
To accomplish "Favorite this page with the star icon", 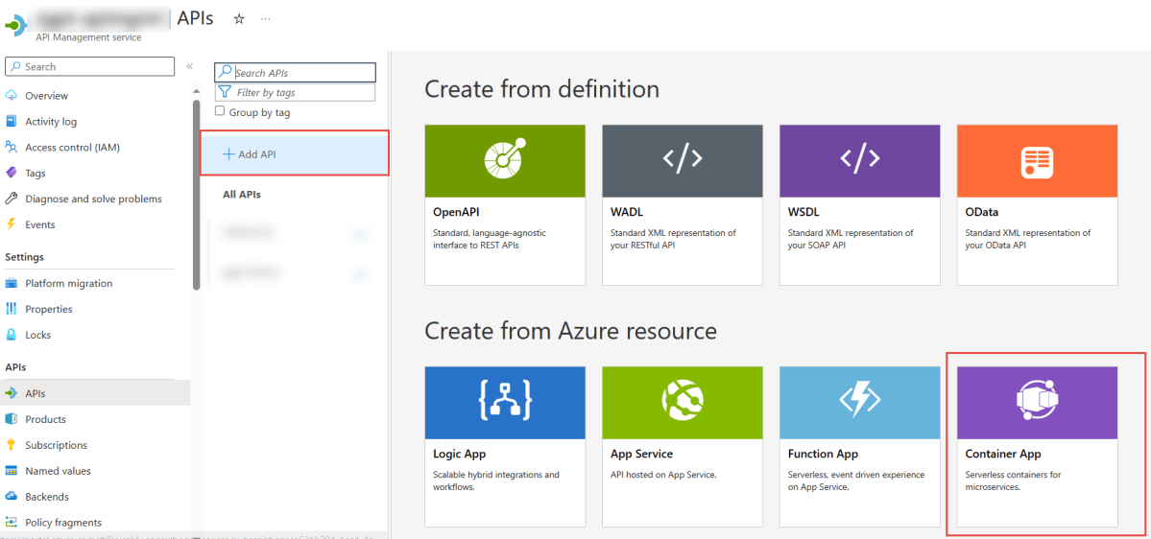I will (239, 19).
